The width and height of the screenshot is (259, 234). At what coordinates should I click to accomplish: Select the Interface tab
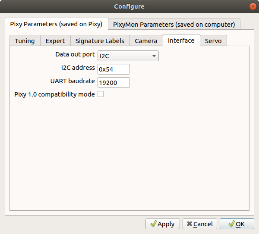click(181, 41)
